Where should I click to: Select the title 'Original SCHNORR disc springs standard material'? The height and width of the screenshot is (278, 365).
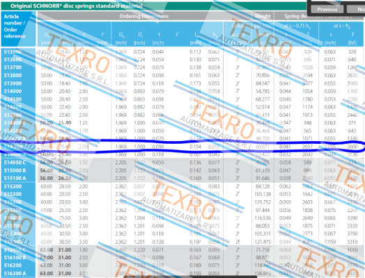[77, 6]
